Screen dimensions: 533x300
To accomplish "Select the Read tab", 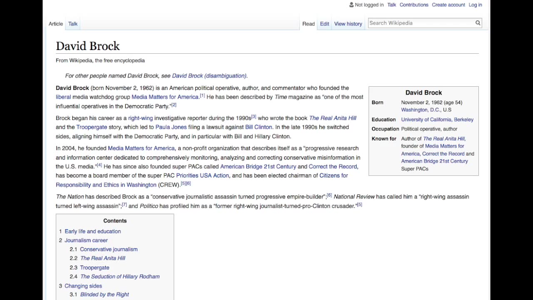I will (x=309, y=24).
